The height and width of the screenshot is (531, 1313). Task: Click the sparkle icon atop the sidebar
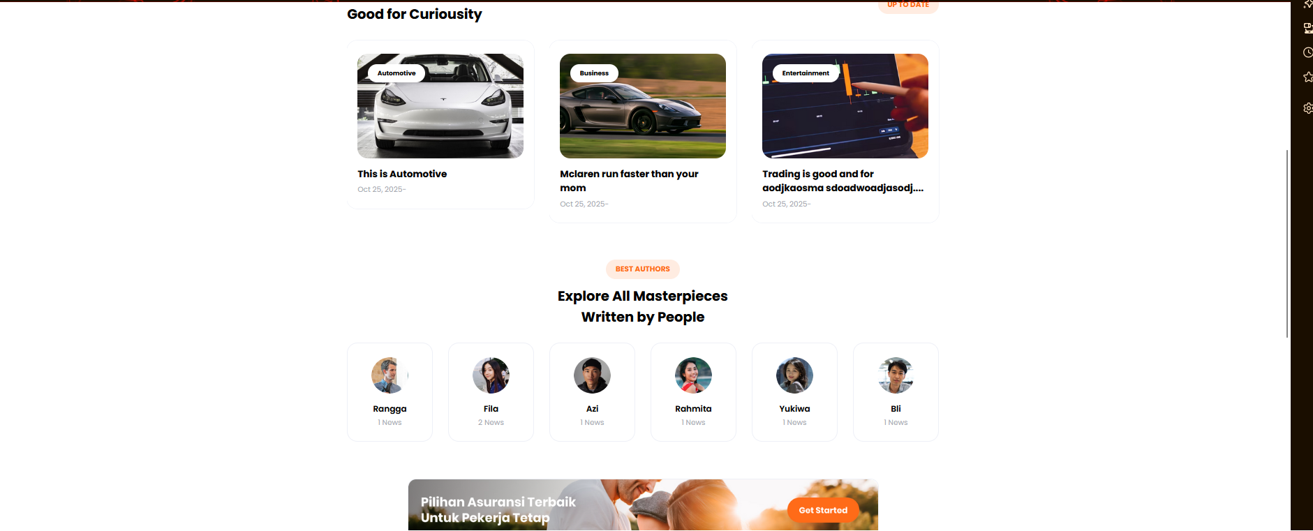click(x=1307, y=4)
